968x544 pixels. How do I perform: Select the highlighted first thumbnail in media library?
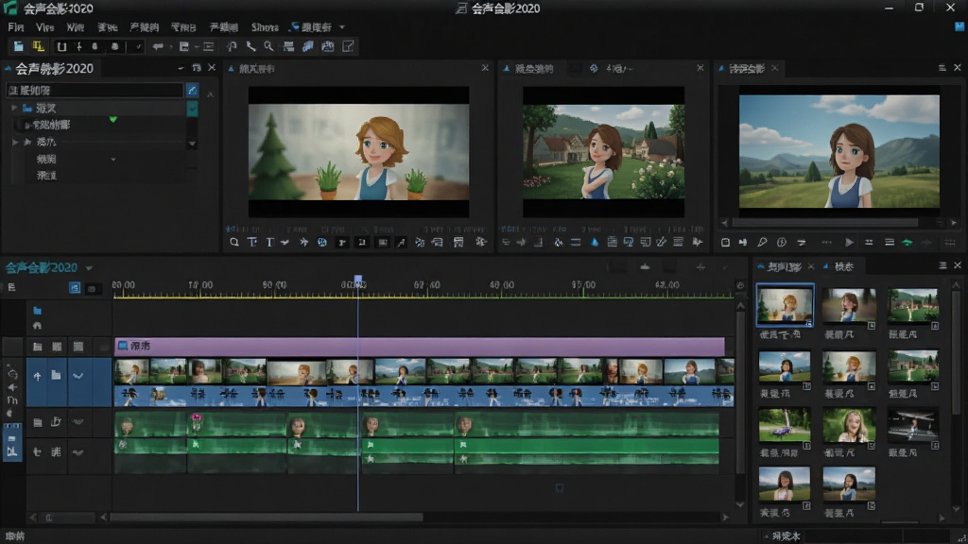785,305
